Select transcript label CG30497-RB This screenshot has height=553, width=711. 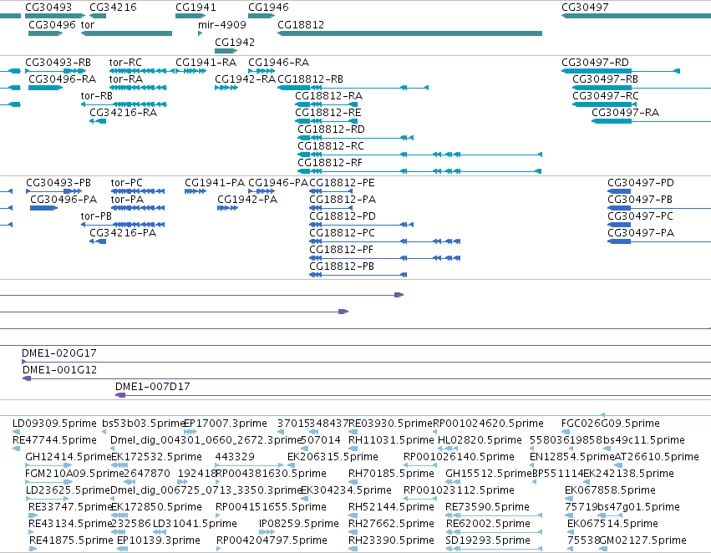(606, 79)
